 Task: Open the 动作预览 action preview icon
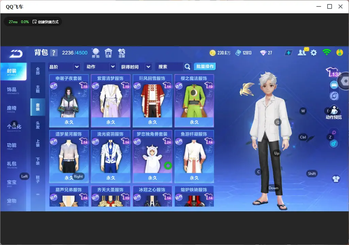point(333,113)
